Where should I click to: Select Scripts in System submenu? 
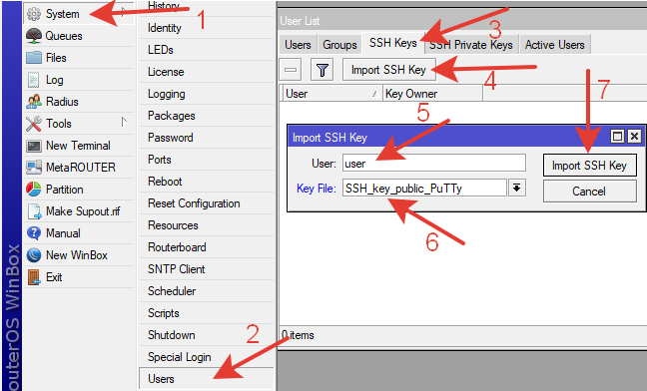pyautogui.click(x=207, y=313)
